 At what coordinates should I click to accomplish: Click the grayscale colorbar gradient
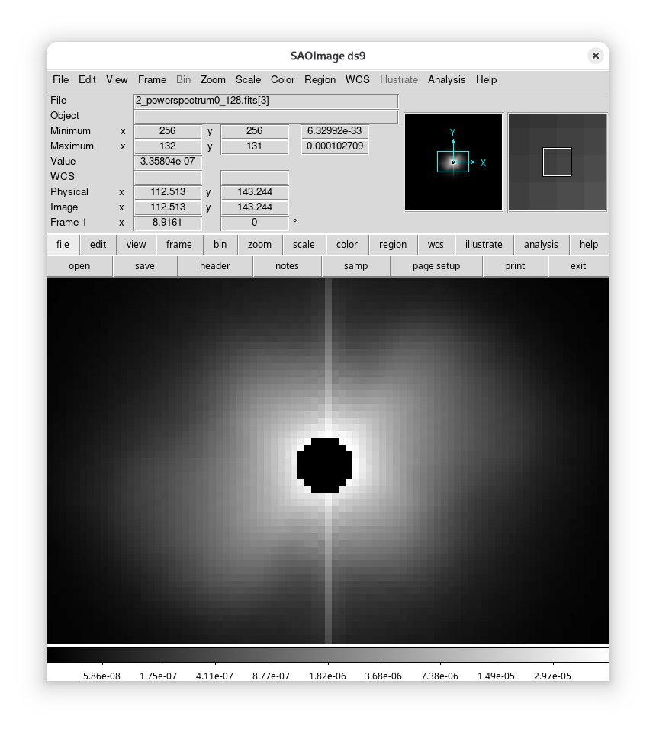328,655
